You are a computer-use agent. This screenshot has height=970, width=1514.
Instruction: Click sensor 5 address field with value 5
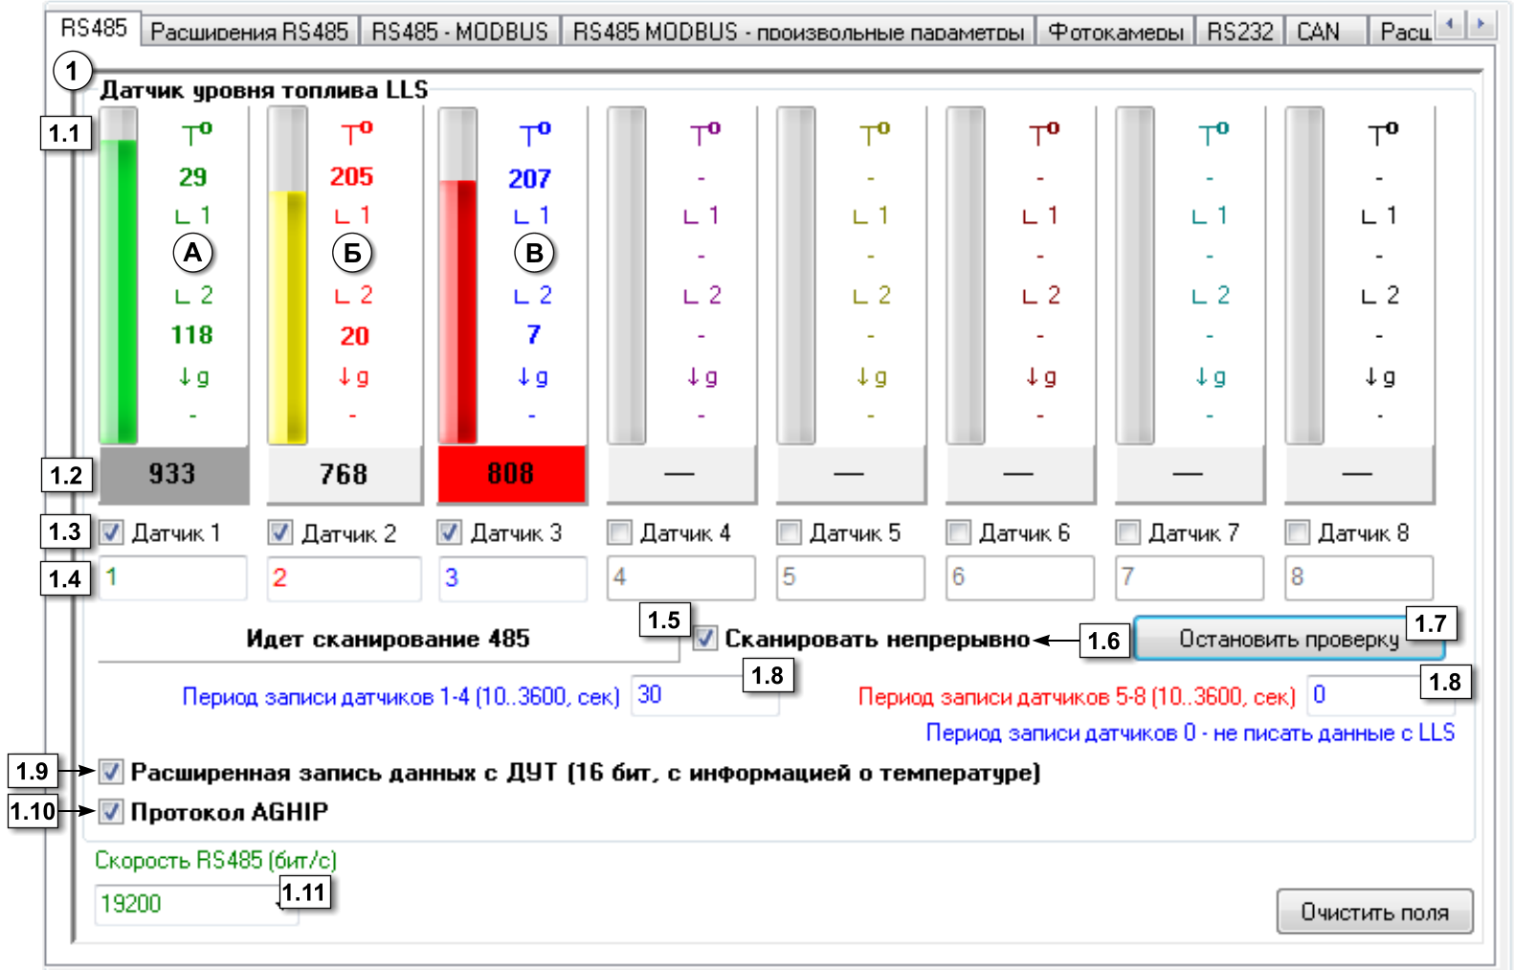pyautogui.click(x=851, y=577)
